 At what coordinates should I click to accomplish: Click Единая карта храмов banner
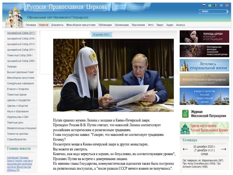click(204, 128)
